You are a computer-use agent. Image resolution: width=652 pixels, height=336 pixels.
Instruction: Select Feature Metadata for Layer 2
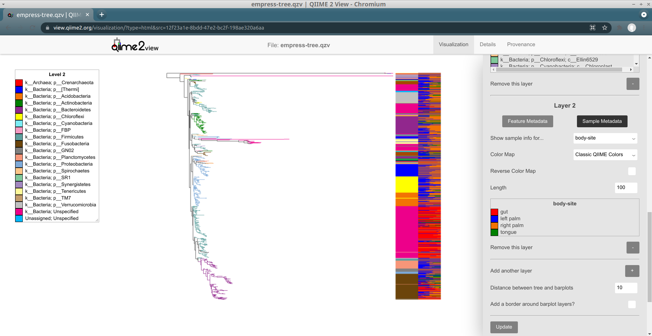527,121
